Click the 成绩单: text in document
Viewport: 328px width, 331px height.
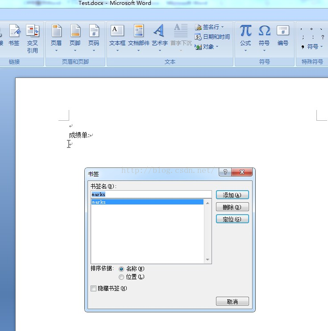[x=79, y=135]
